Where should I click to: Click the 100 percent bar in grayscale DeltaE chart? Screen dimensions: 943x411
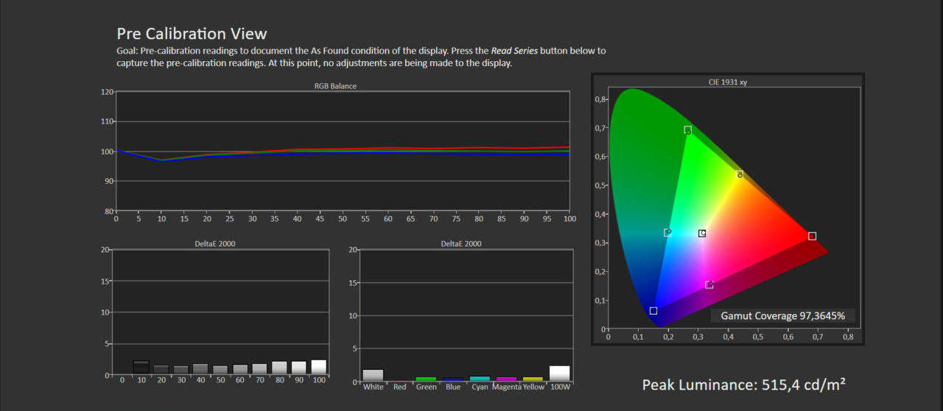pyautogui.click(x=318, y=367)
